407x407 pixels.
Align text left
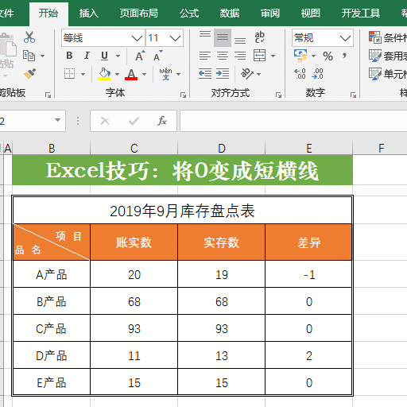point(205,56)
